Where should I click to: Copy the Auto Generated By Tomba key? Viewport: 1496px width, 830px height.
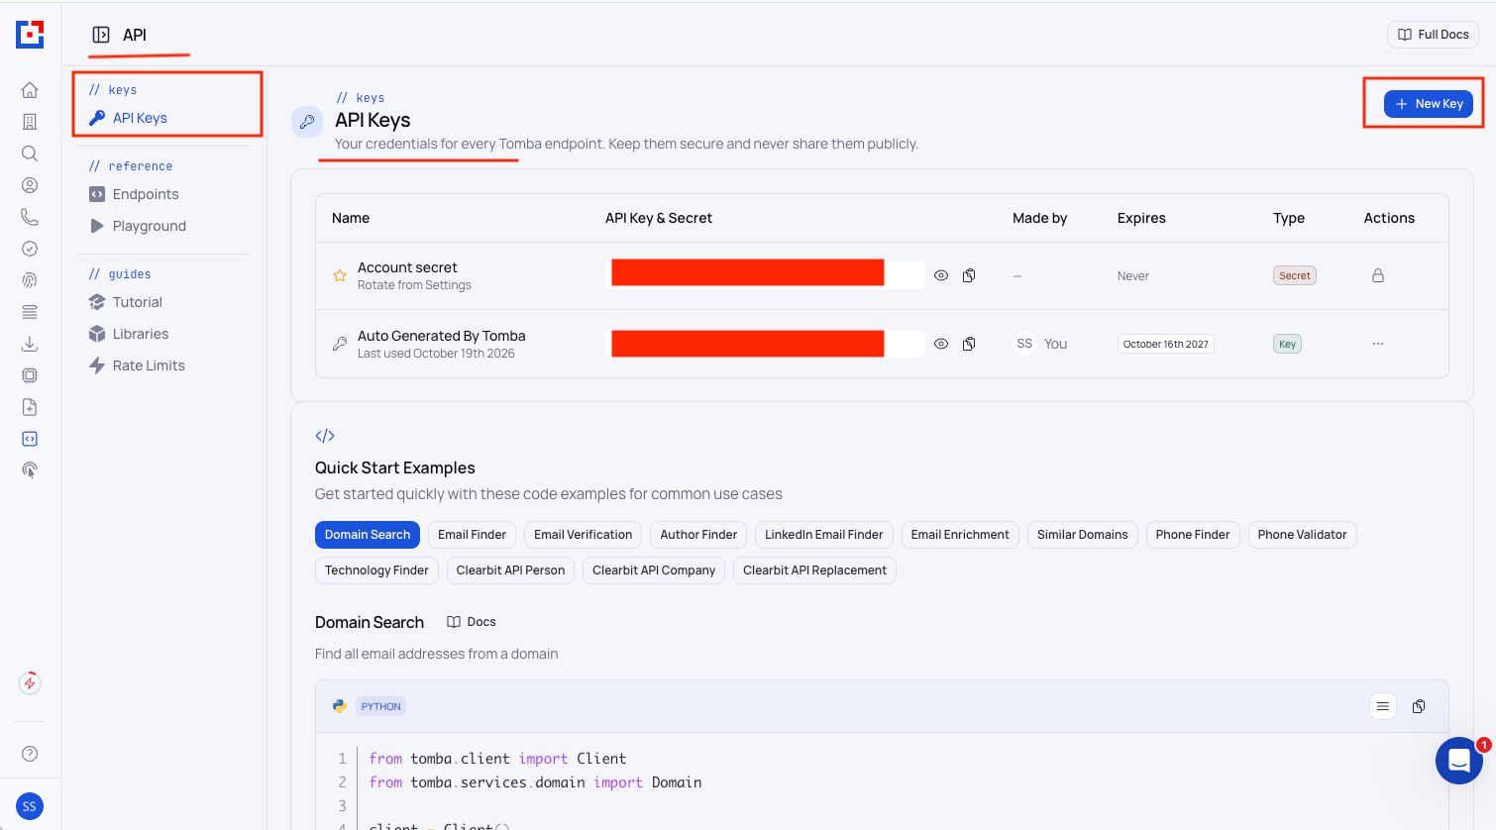pos(969,344)
